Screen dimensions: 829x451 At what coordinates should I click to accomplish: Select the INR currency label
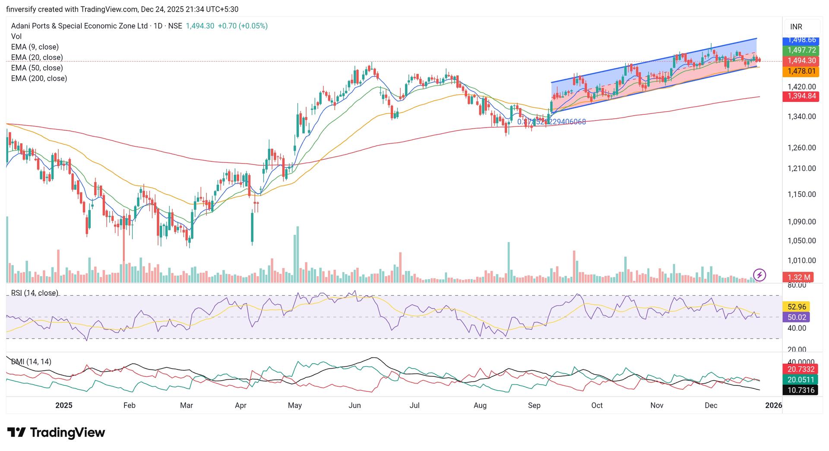[796, 27]
